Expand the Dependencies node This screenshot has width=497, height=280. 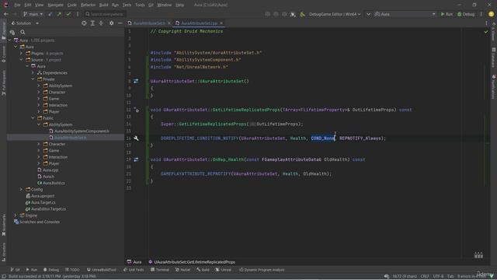click(x=33, y=72)
